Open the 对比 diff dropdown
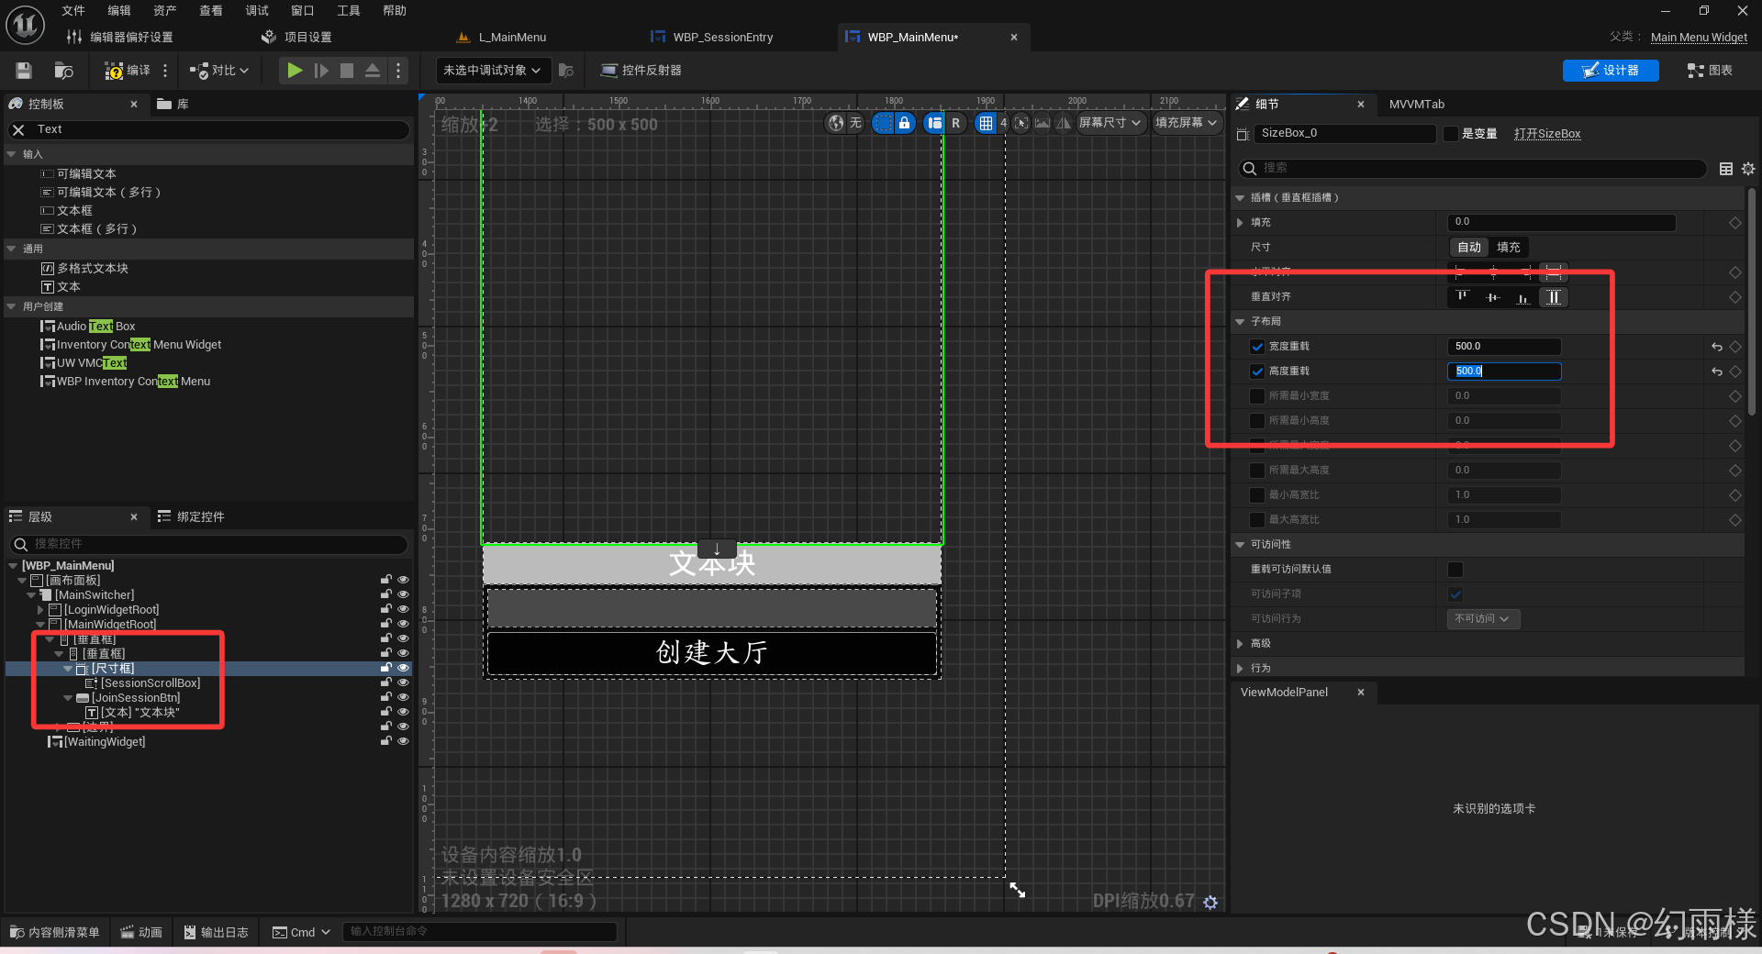Image resolution: width=1762 pixels, height=954 pixels. coord(219,71)
